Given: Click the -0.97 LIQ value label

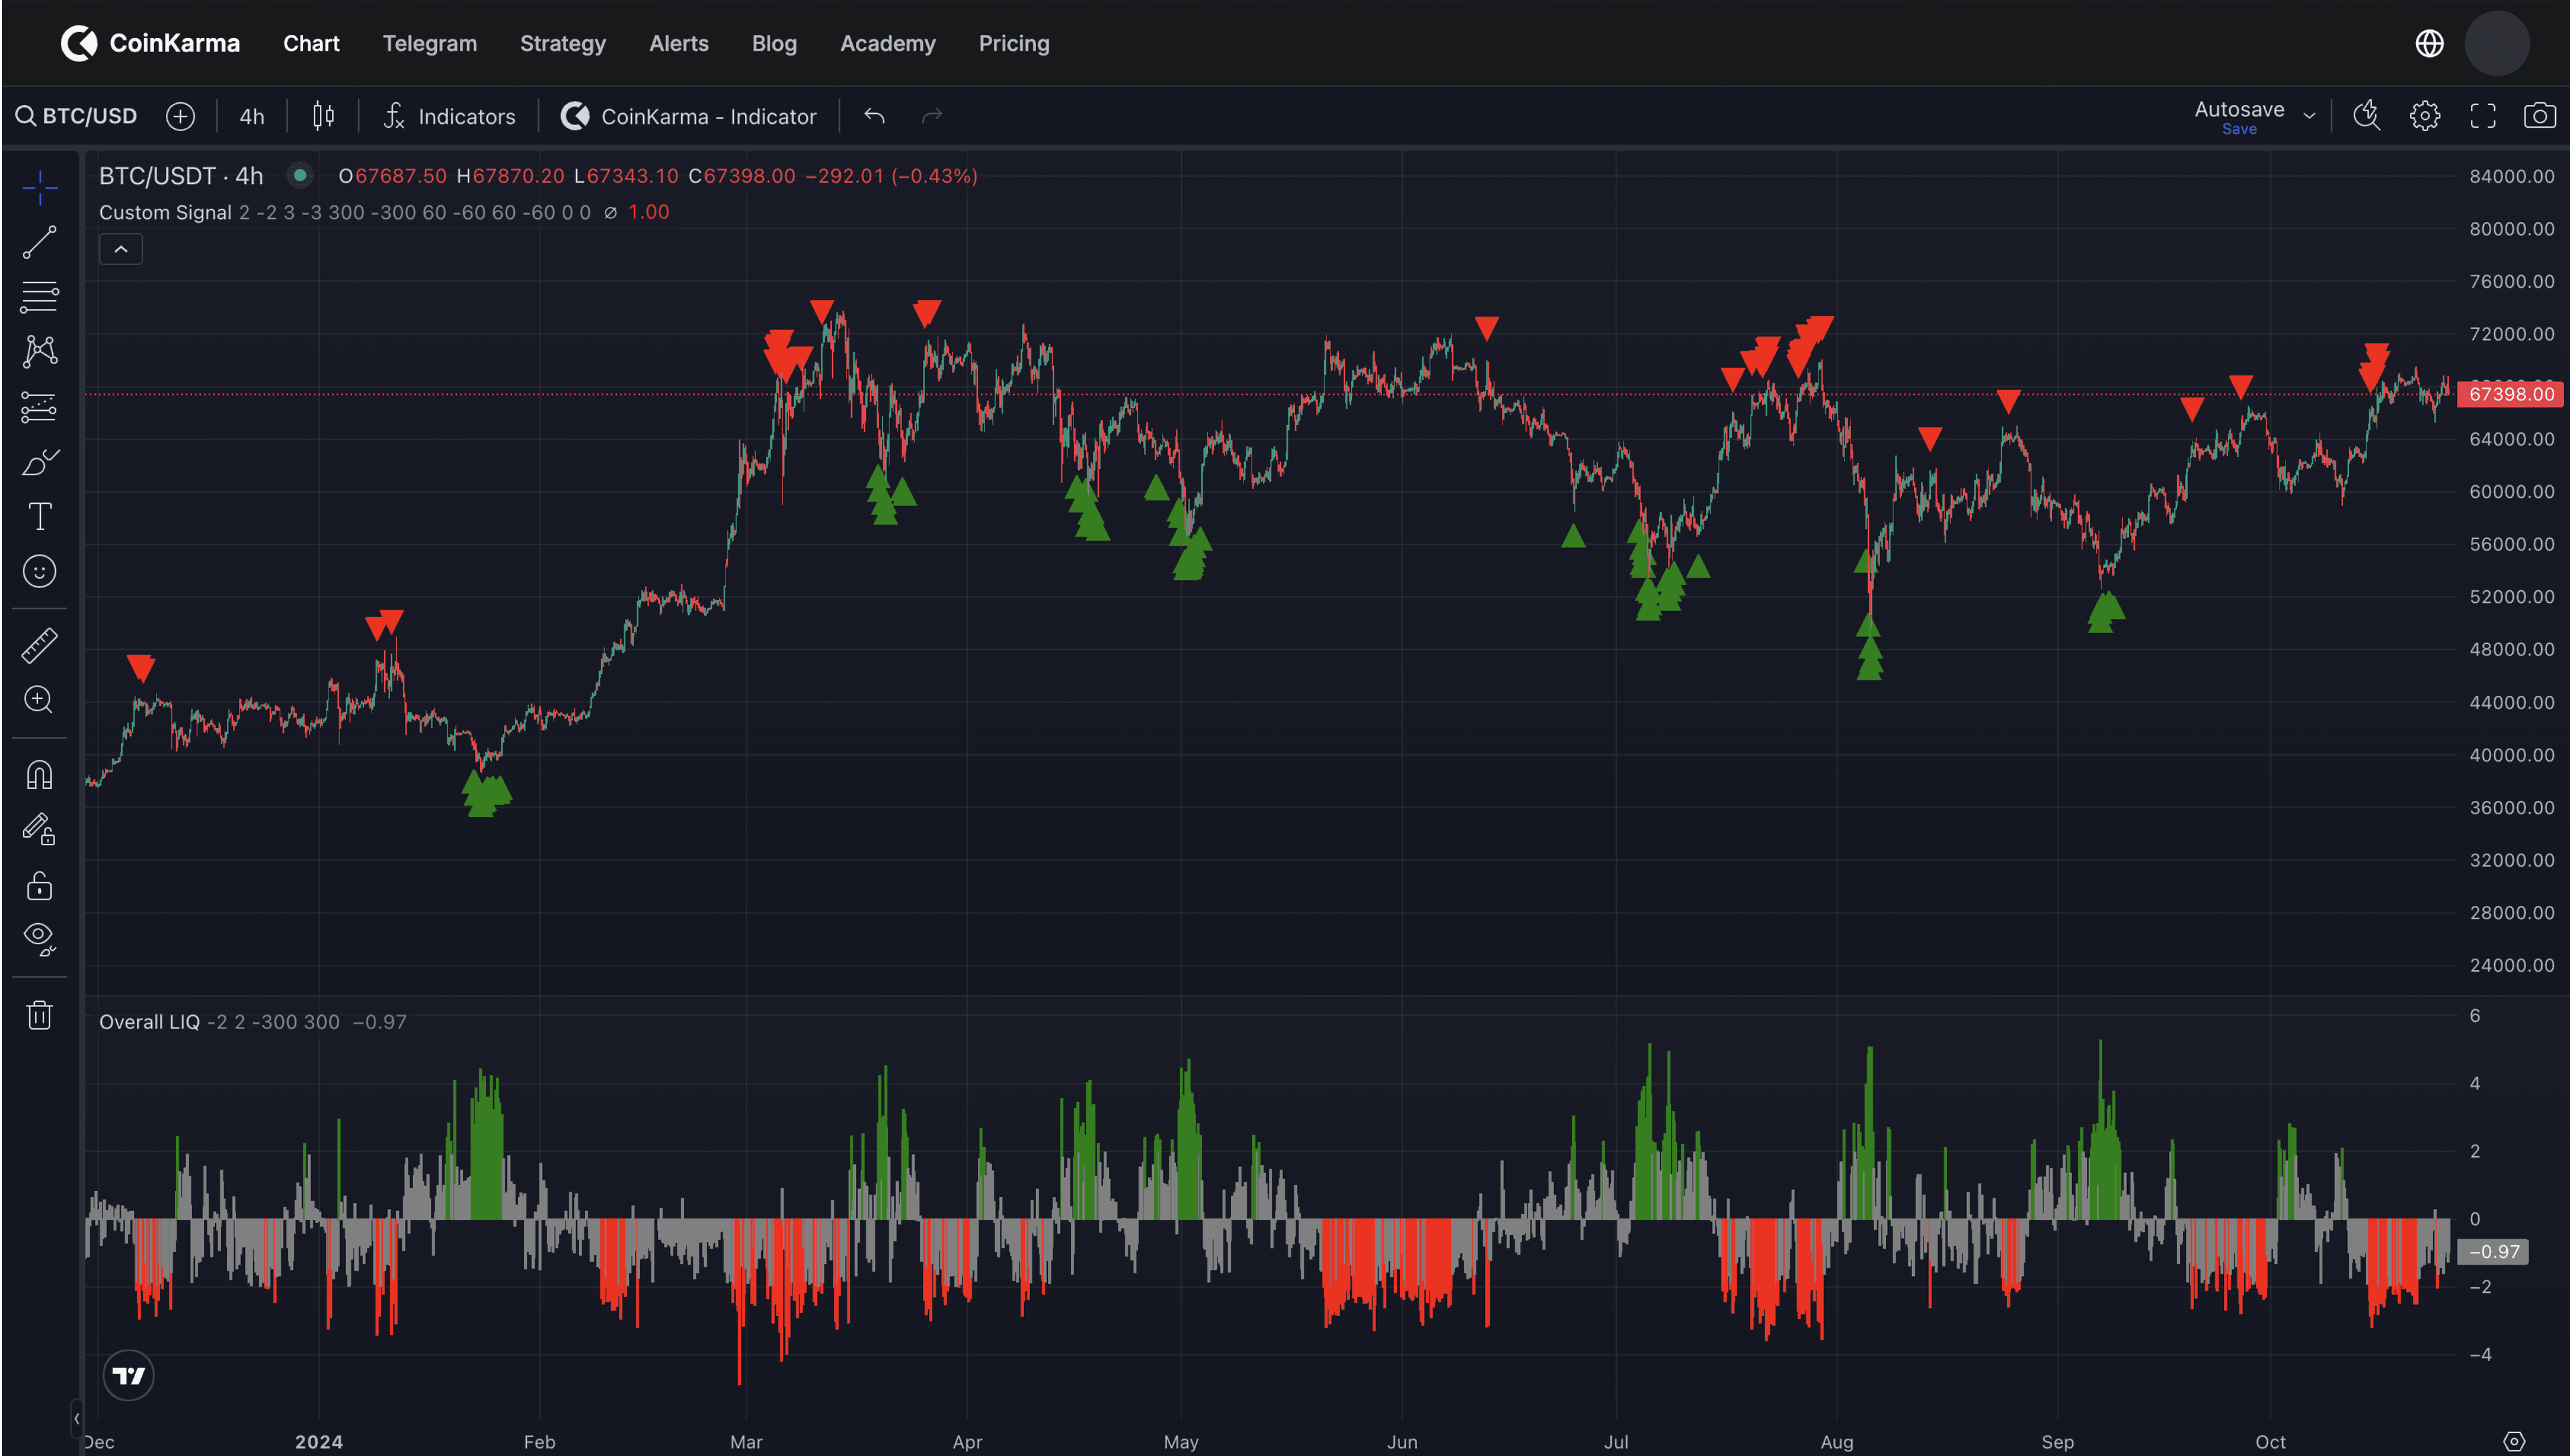Looking at the screenshot, I should [2493, 1251].
